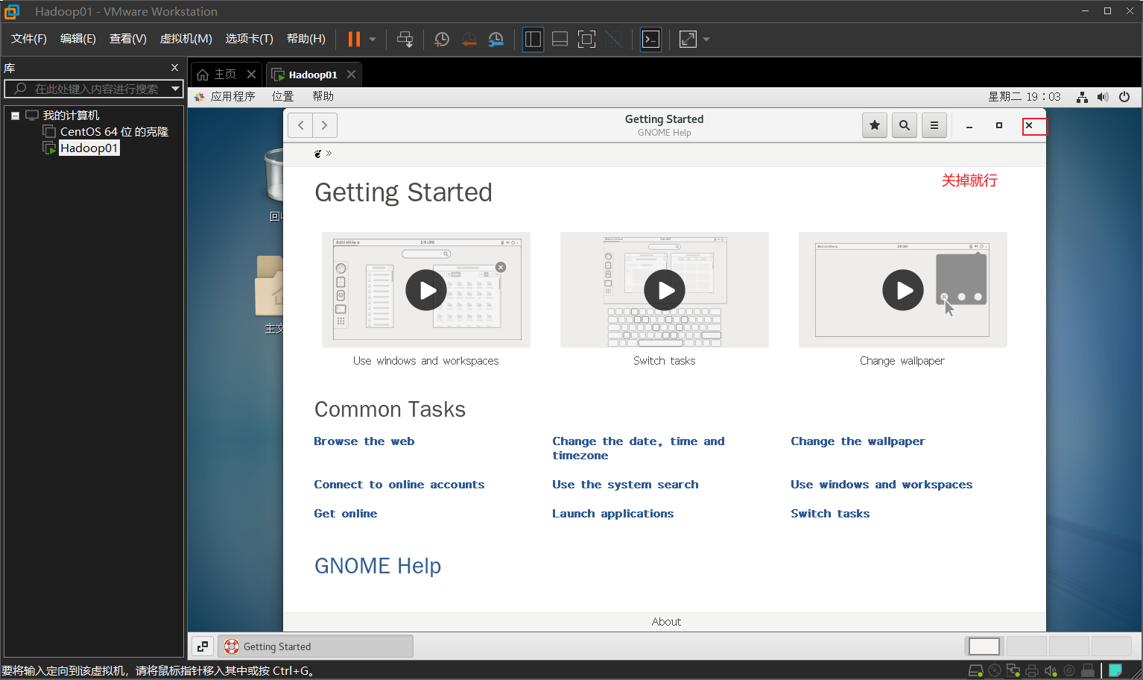1143x680 pixels.
Task: Revert the VM to its snapshot
Action: [x=469, y=40]
